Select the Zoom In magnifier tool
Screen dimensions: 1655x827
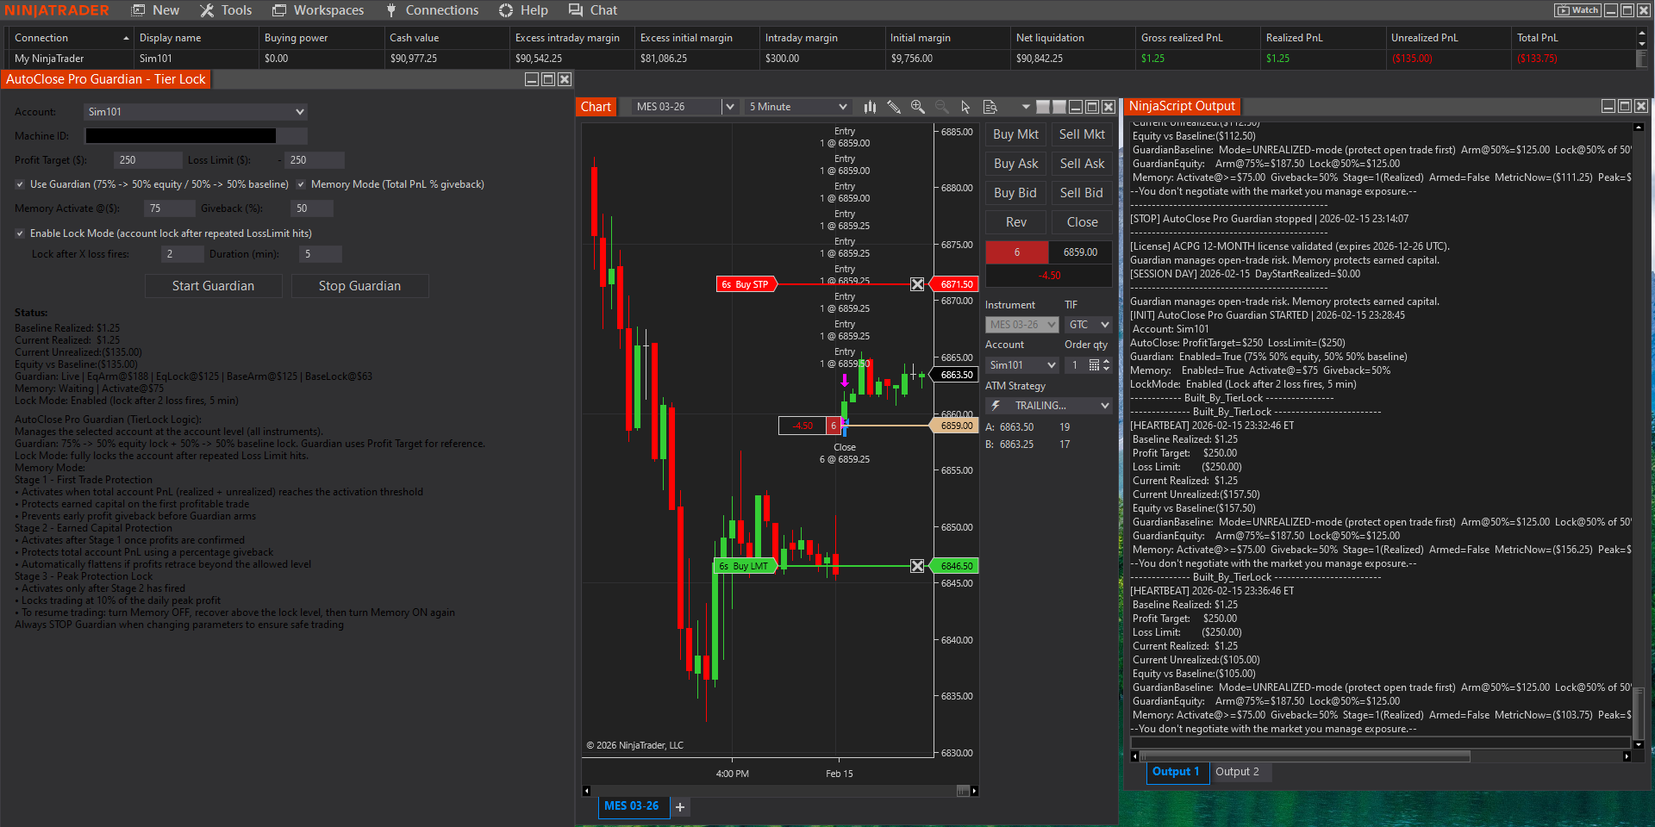pos(917,107)
